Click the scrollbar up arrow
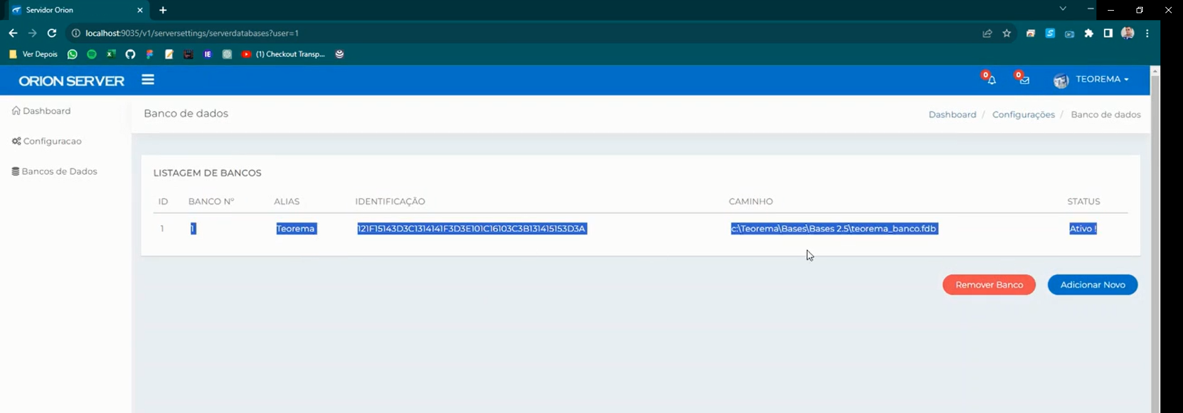This screenshot has height=413, width=1183. click(x=1155, y=71)
